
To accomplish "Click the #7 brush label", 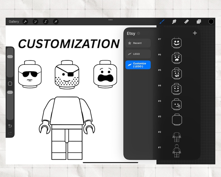I will click(159, 39).
